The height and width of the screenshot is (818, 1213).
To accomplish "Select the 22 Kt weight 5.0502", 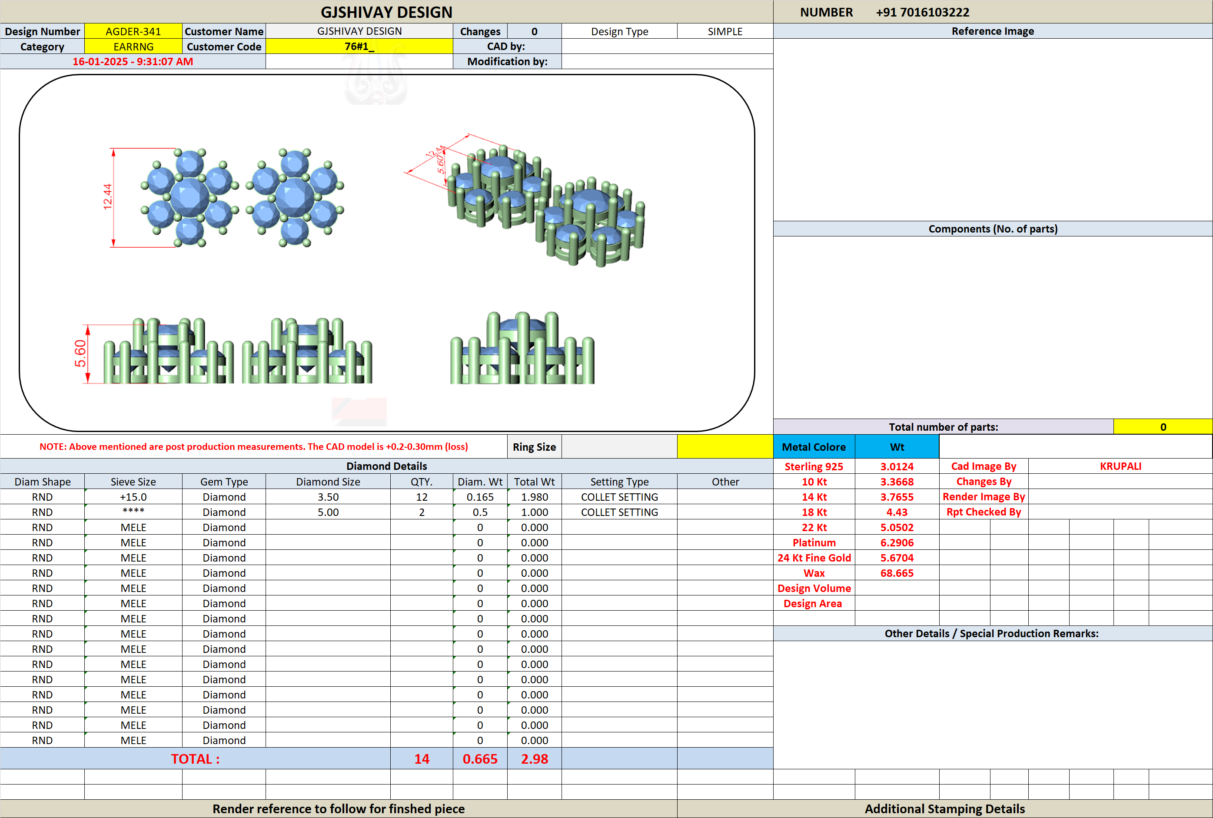I will point(897,527).
